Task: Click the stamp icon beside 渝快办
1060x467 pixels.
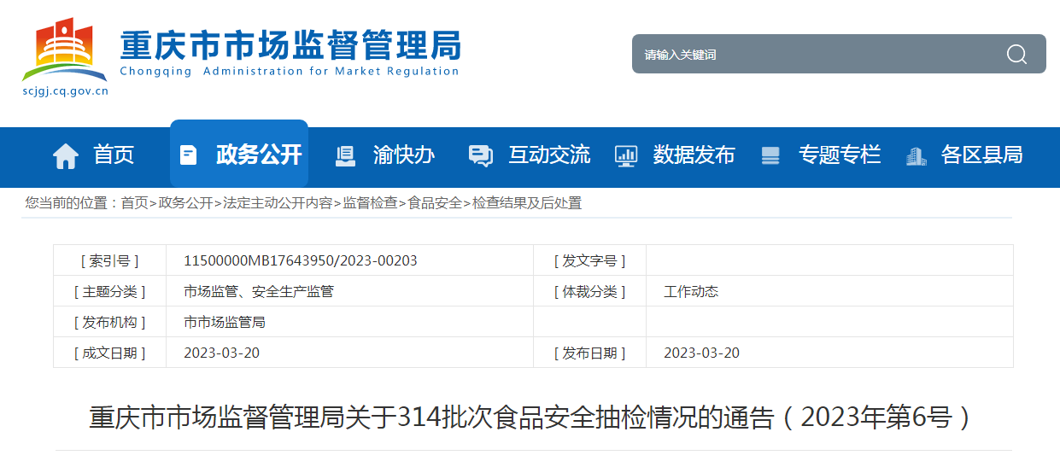Action: pos(345,155)
